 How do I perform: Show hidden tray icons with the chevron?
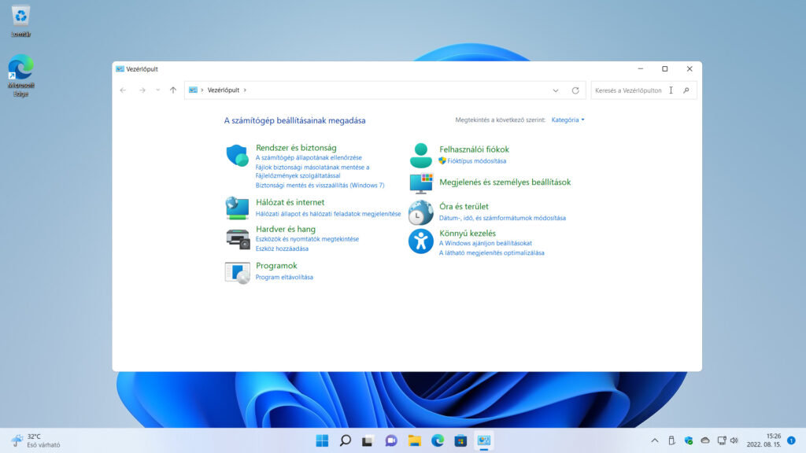click(x=654, y=440)
